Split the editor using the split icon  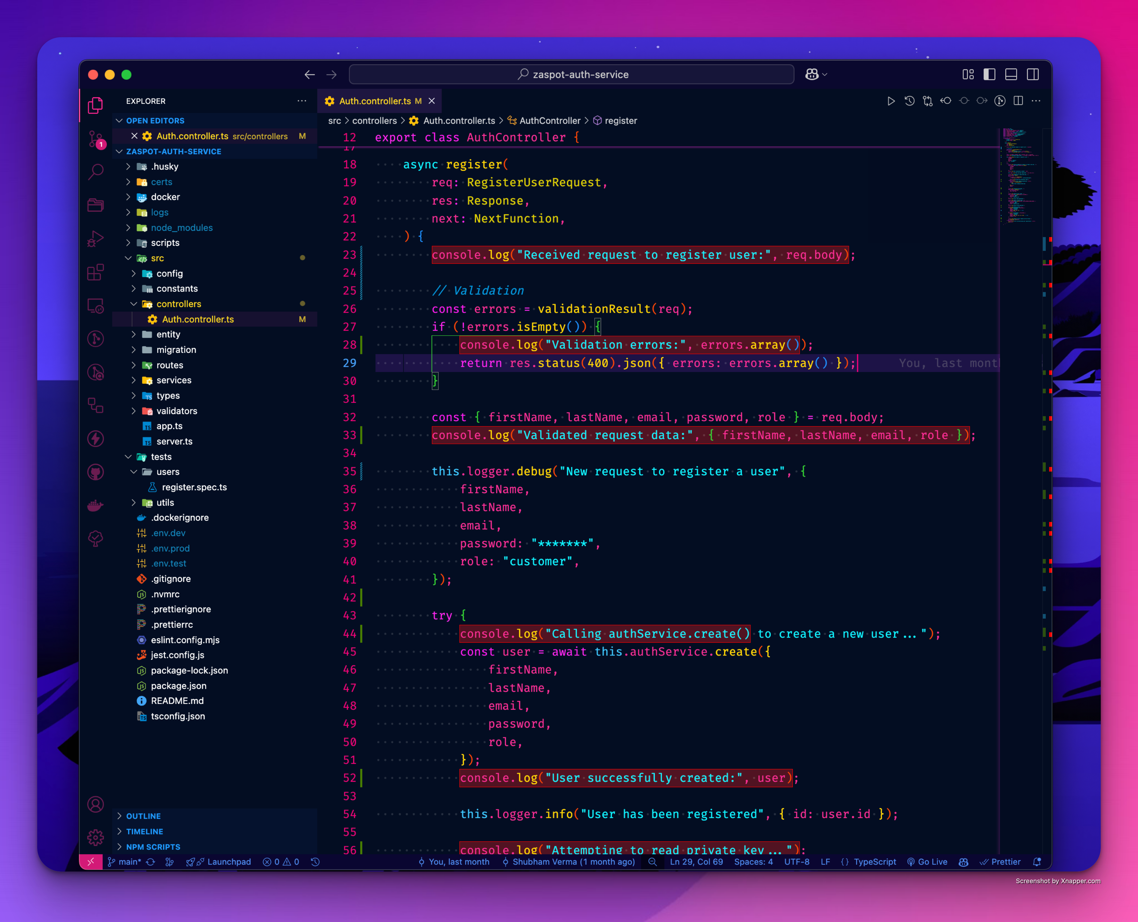point(1019,101)
